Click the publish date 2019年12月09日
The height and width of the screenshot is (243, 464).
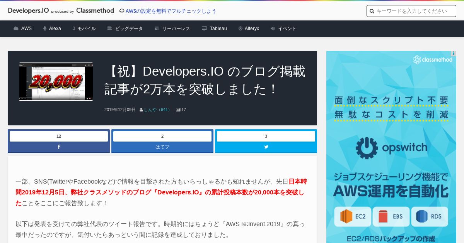120,110
